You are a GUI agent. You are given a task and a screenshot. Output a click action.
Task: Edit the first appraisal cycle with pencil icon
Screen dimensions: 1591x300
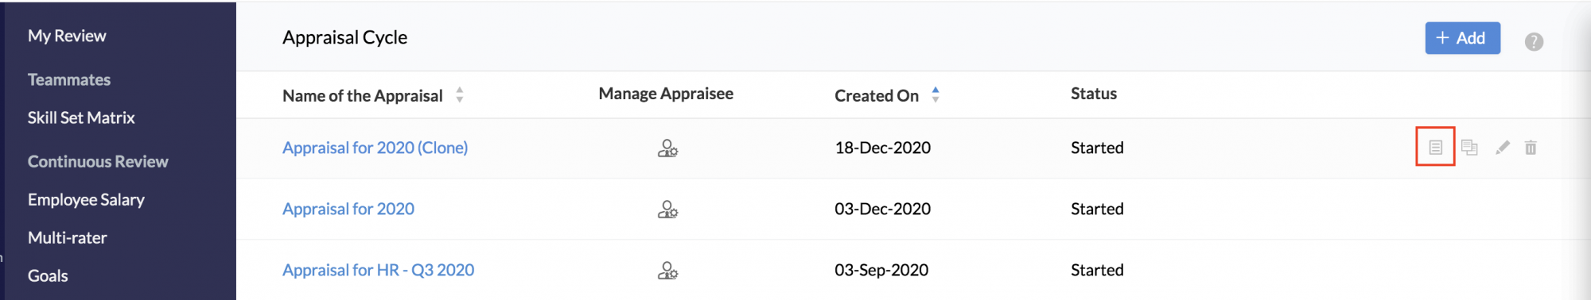1502,148
